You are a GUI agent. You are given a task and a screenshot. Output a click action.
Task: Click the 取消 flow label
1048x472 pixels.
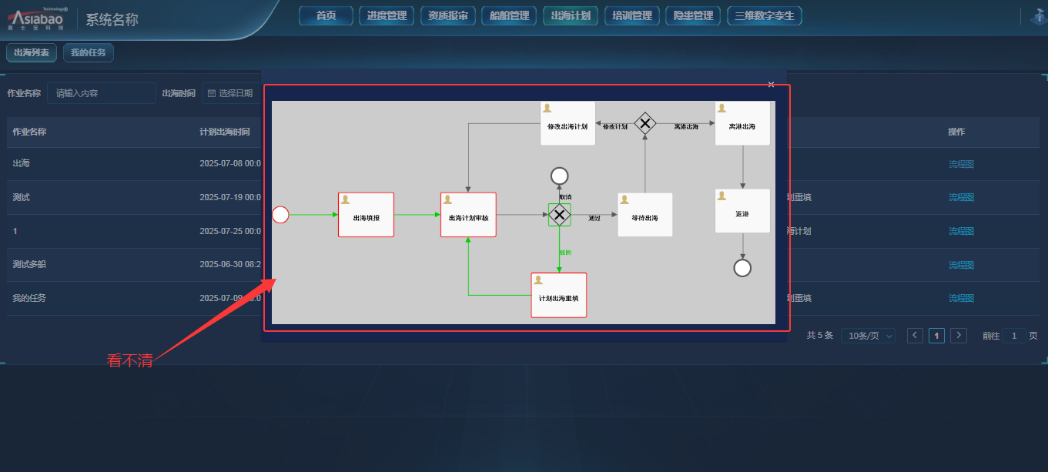tap(565, 197)
